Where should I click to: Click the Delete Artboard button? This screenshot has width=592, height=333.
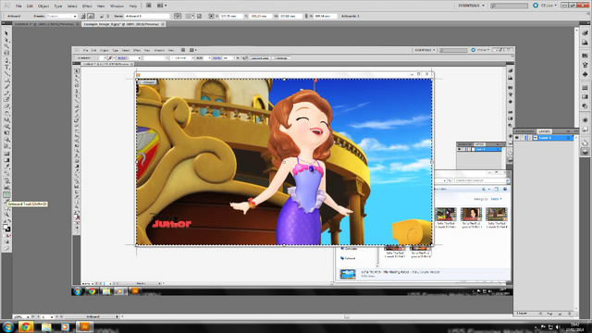(107, 17)
